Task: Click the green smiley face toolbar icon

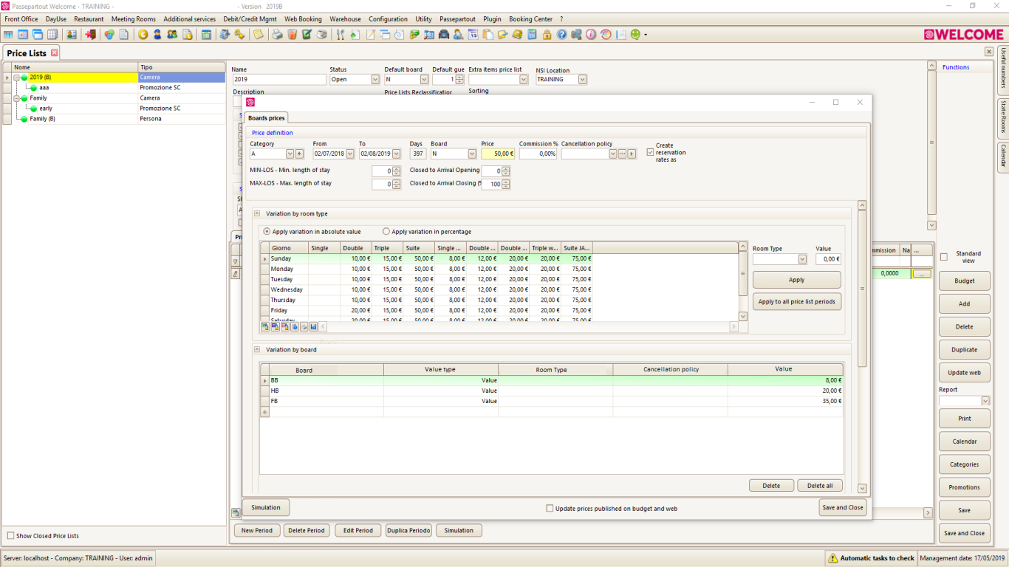Action: pyautogui.click(x=635, y=35)
